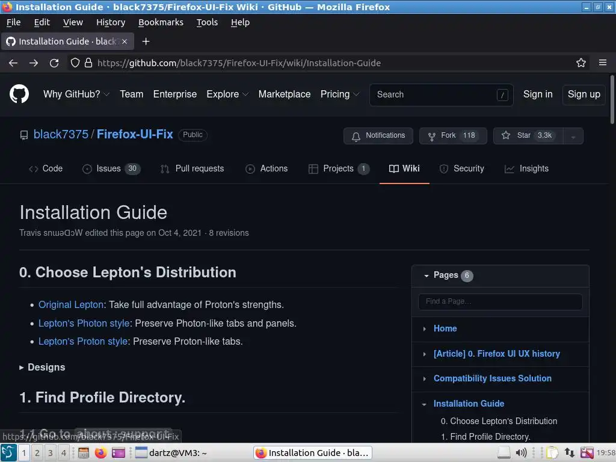The width and height of the screenshot is (616, 462).
Task: Open the Issues tab
Action: (111, 168)
